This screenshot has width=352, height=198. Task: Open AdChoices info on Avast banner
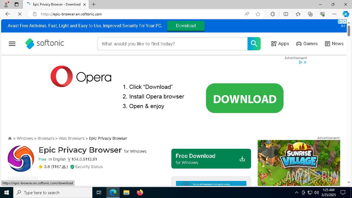pyautogui.click(x=340, y=21)
